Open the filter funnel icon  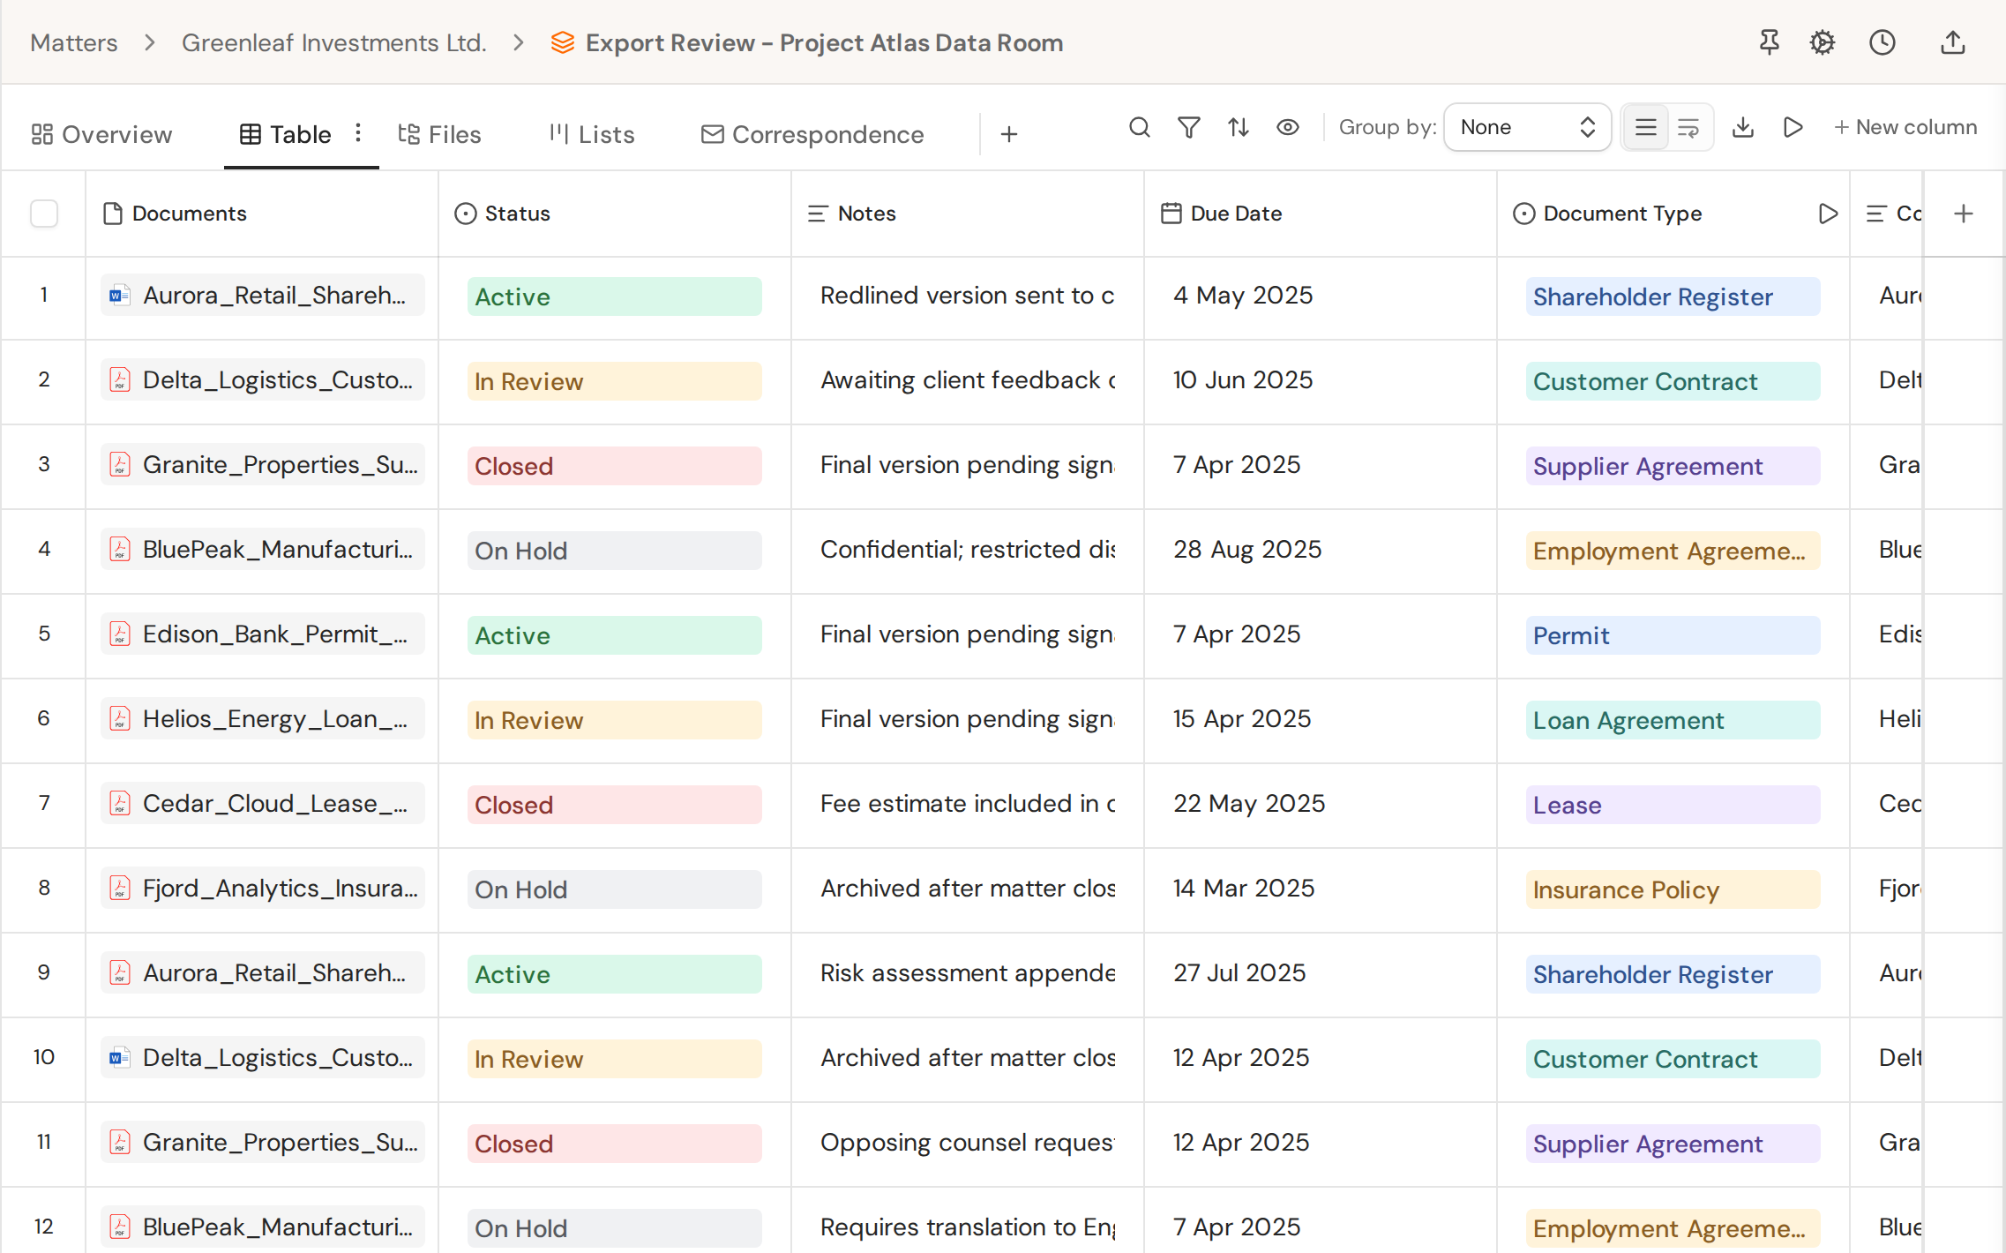(x=1189, y=128)
